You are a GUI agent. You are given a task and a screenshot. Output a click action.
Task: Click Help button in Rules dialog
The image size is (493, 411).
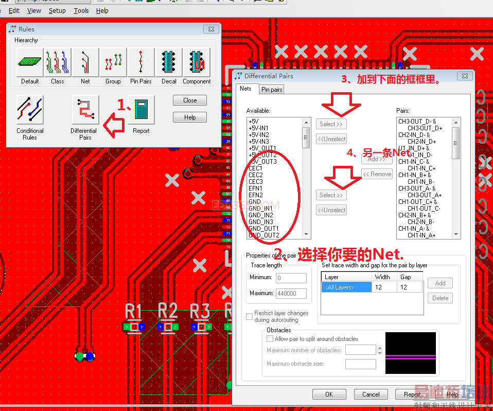[190, 117]
